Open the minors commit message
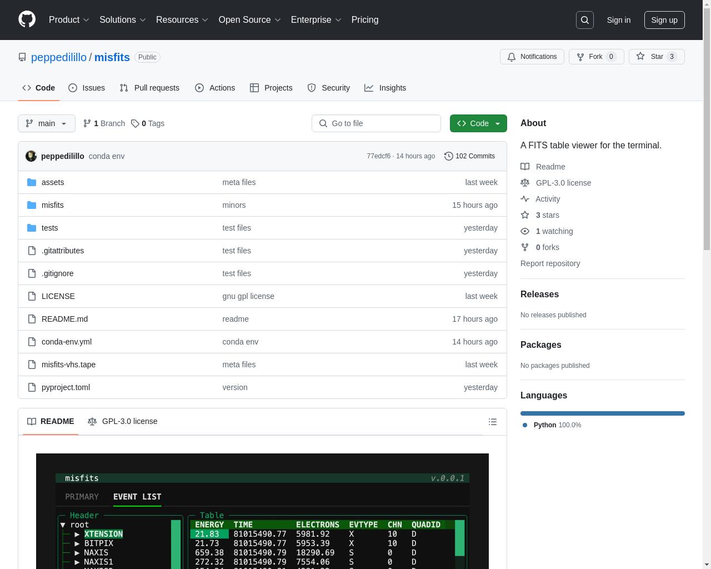This screenshot has width=711, height=569. point(234,205)
